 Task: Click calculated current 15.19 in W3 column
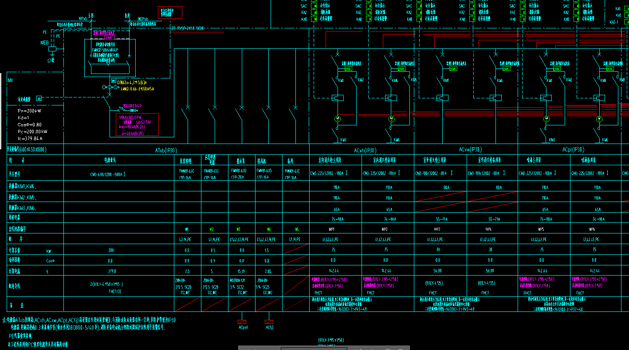pos(240,271)
